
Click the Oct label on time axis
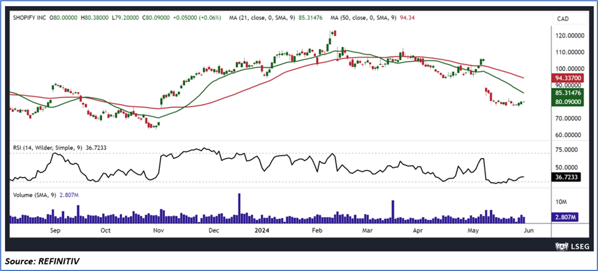point(105,230)
